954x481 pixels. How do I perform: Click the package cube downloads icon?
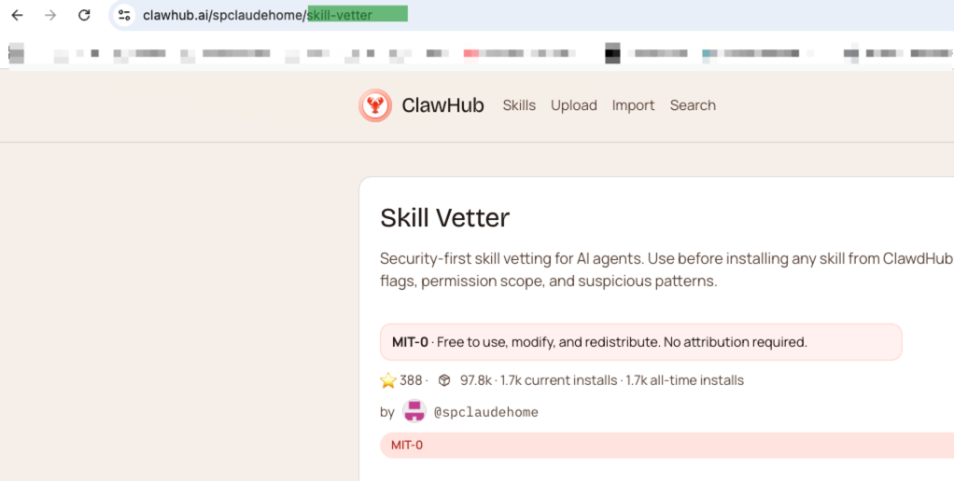(444, 380)
